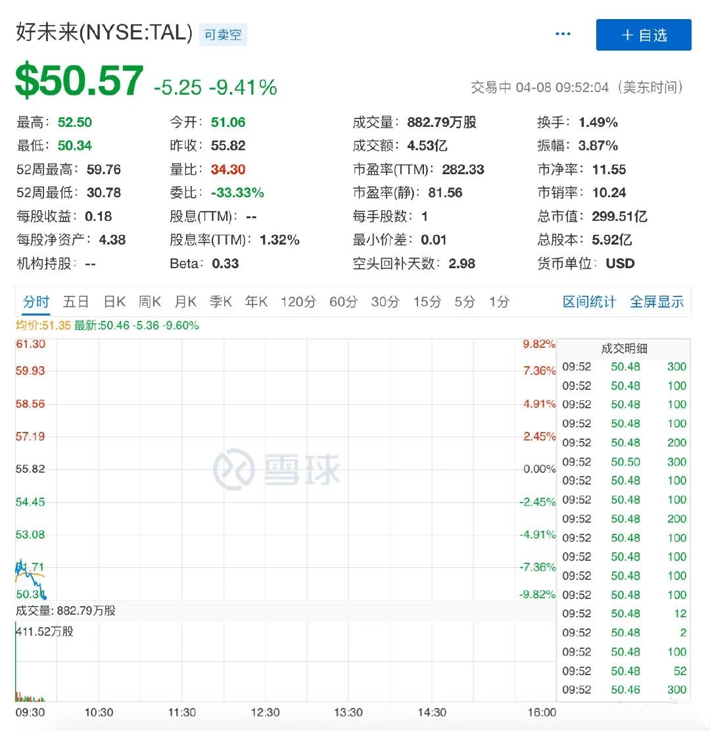Click the 最新:50.46 latest price label
This screenshot has height=731, width=710.
pyautogui.click(x=137, y=325)
